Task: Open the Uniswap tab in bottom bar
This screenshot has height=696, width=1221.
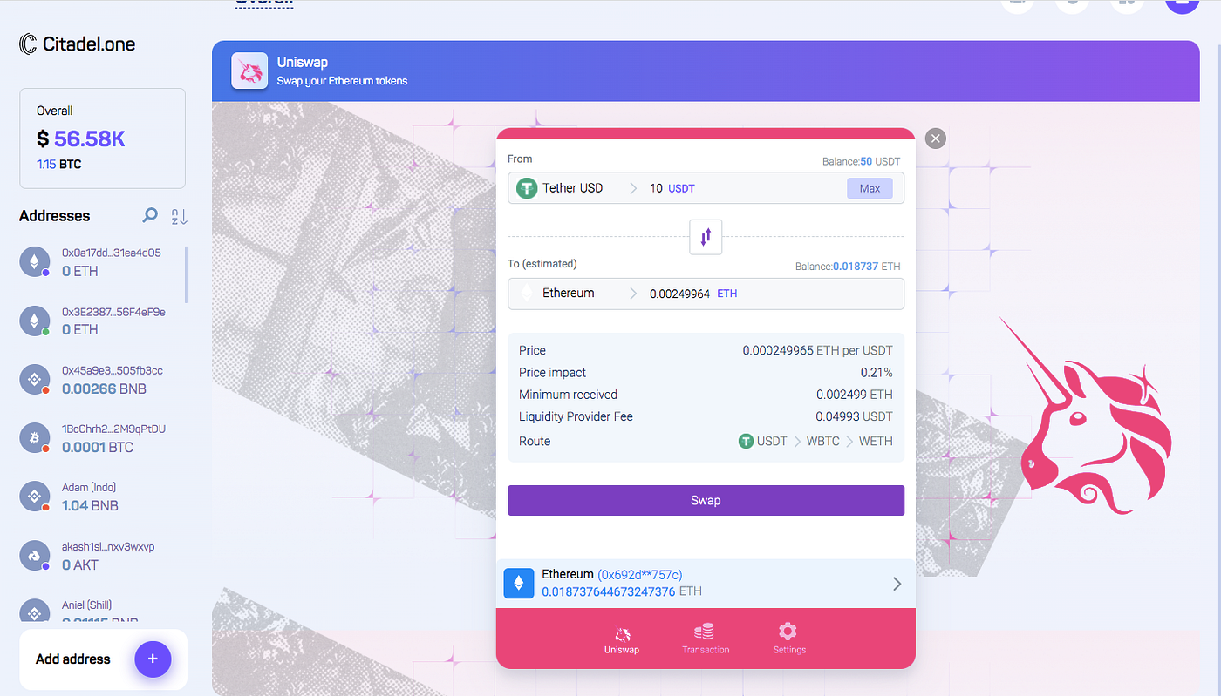Action: click(622, 639)
